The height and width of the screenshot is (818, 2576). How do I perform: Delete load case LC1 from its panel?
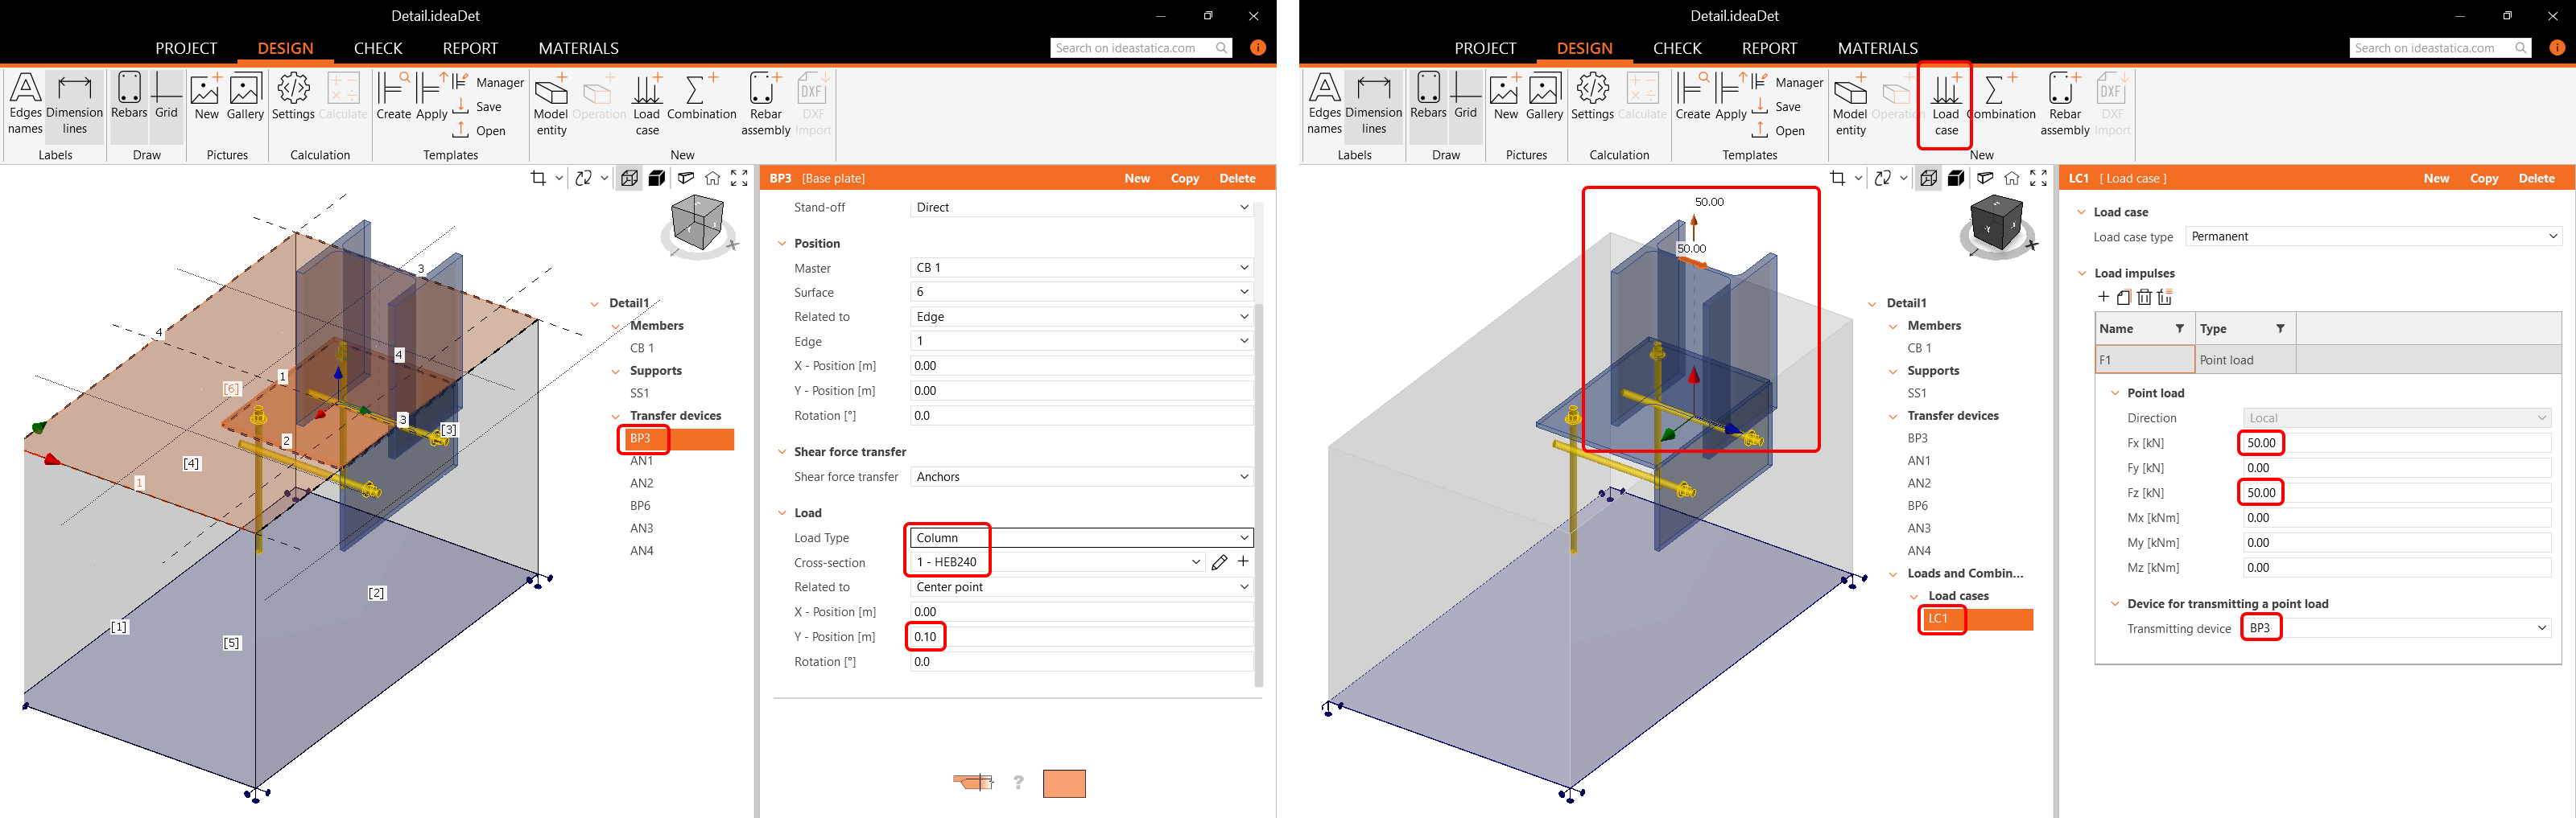click(2538, 178)
